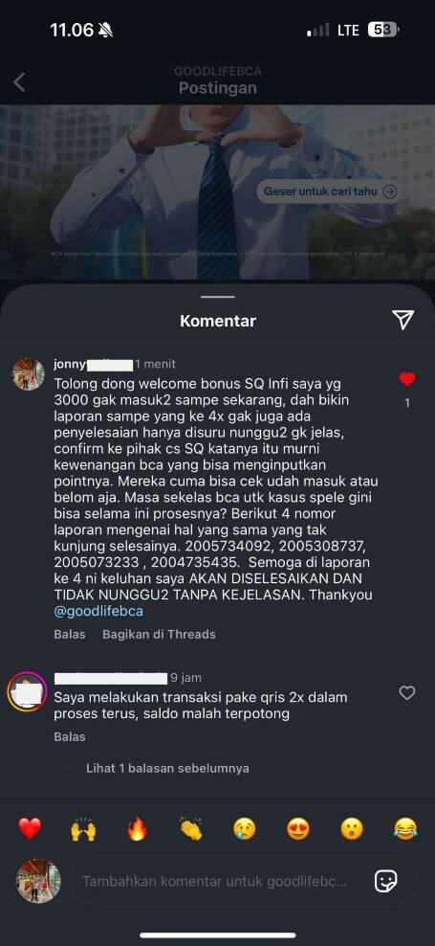Insert the surprised face emoji
Image resolution: width=435 pixels, height=946 pixels.
[x=352, y=828]
